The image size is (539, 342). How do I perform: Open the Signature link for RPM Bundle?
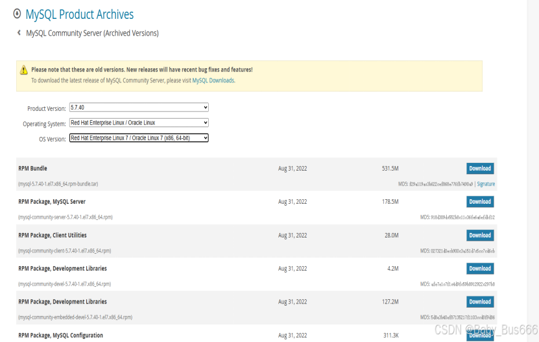[486, 184]
